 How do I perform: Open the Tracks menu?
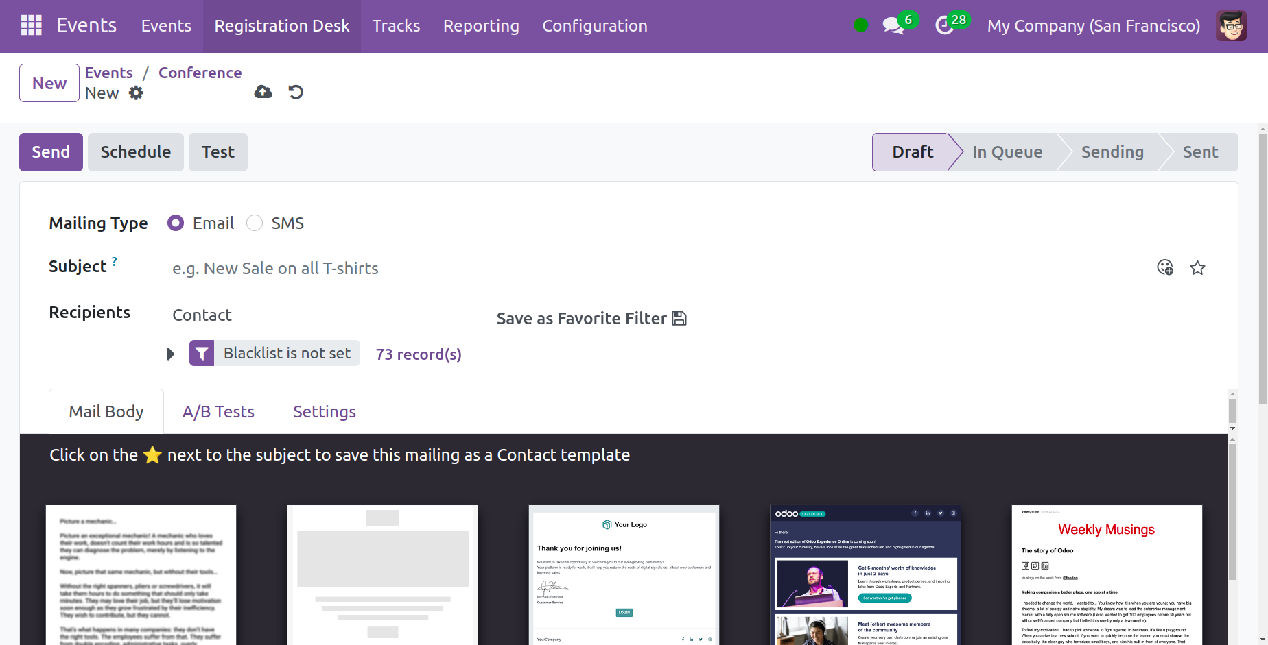[396, 26]
